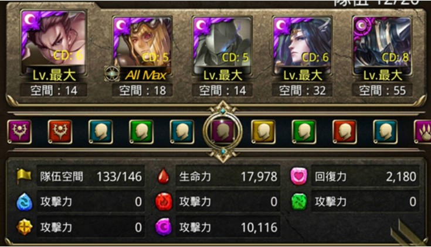Select the red crest team slot icon
This screenshot has width=431, height=247.
point(60,132)
